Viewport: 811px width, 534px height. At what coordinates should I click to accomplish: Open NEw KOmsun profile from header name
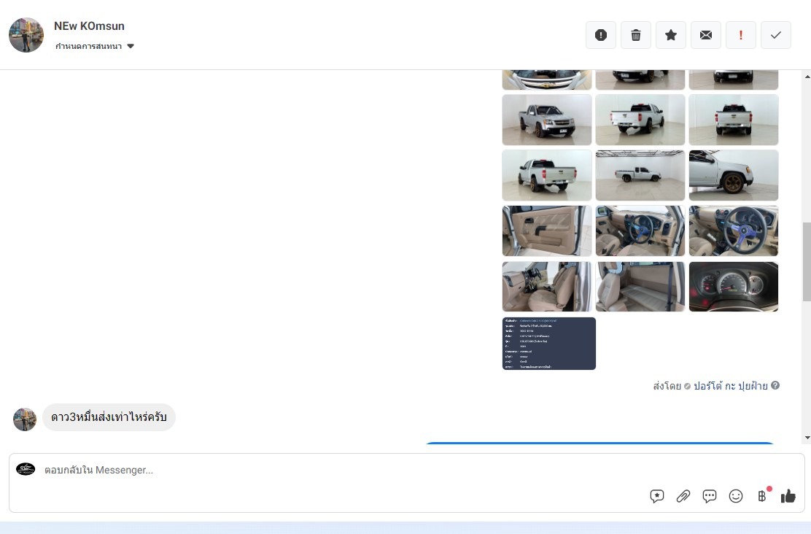point(89,26)
